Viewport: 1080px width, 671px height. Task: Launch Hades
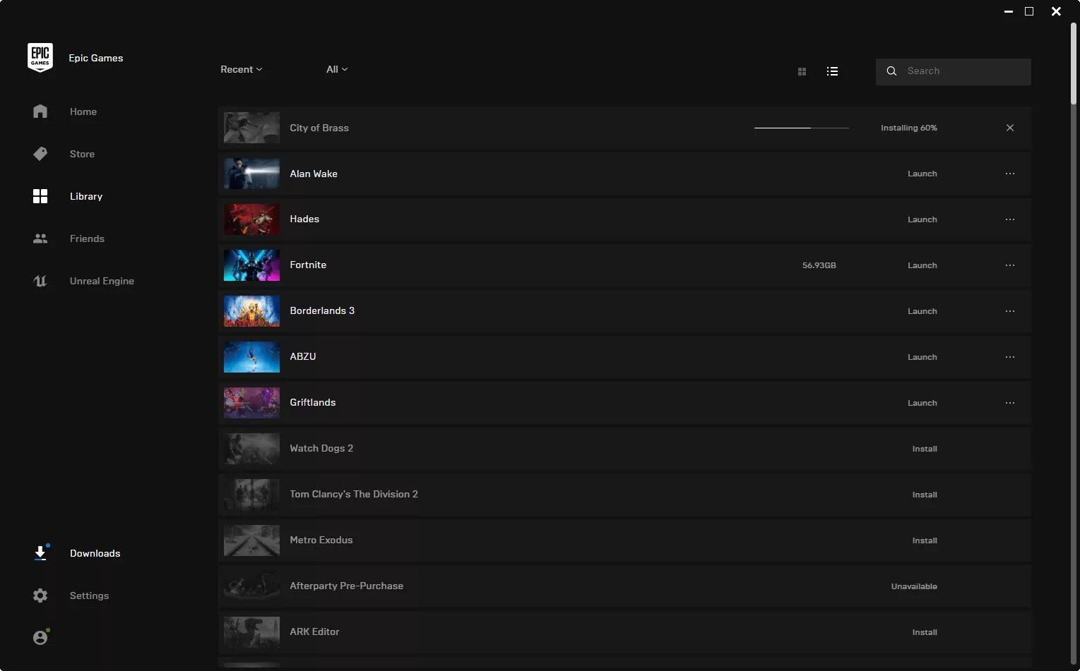(922, 219)
